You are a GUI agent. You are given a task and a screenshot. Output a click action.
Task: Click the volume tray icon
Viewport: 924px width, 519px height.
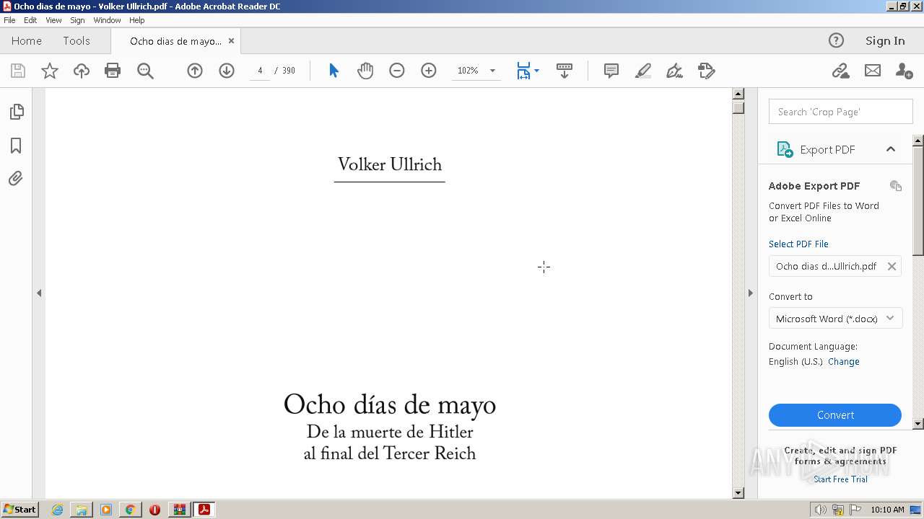(820, 510)
